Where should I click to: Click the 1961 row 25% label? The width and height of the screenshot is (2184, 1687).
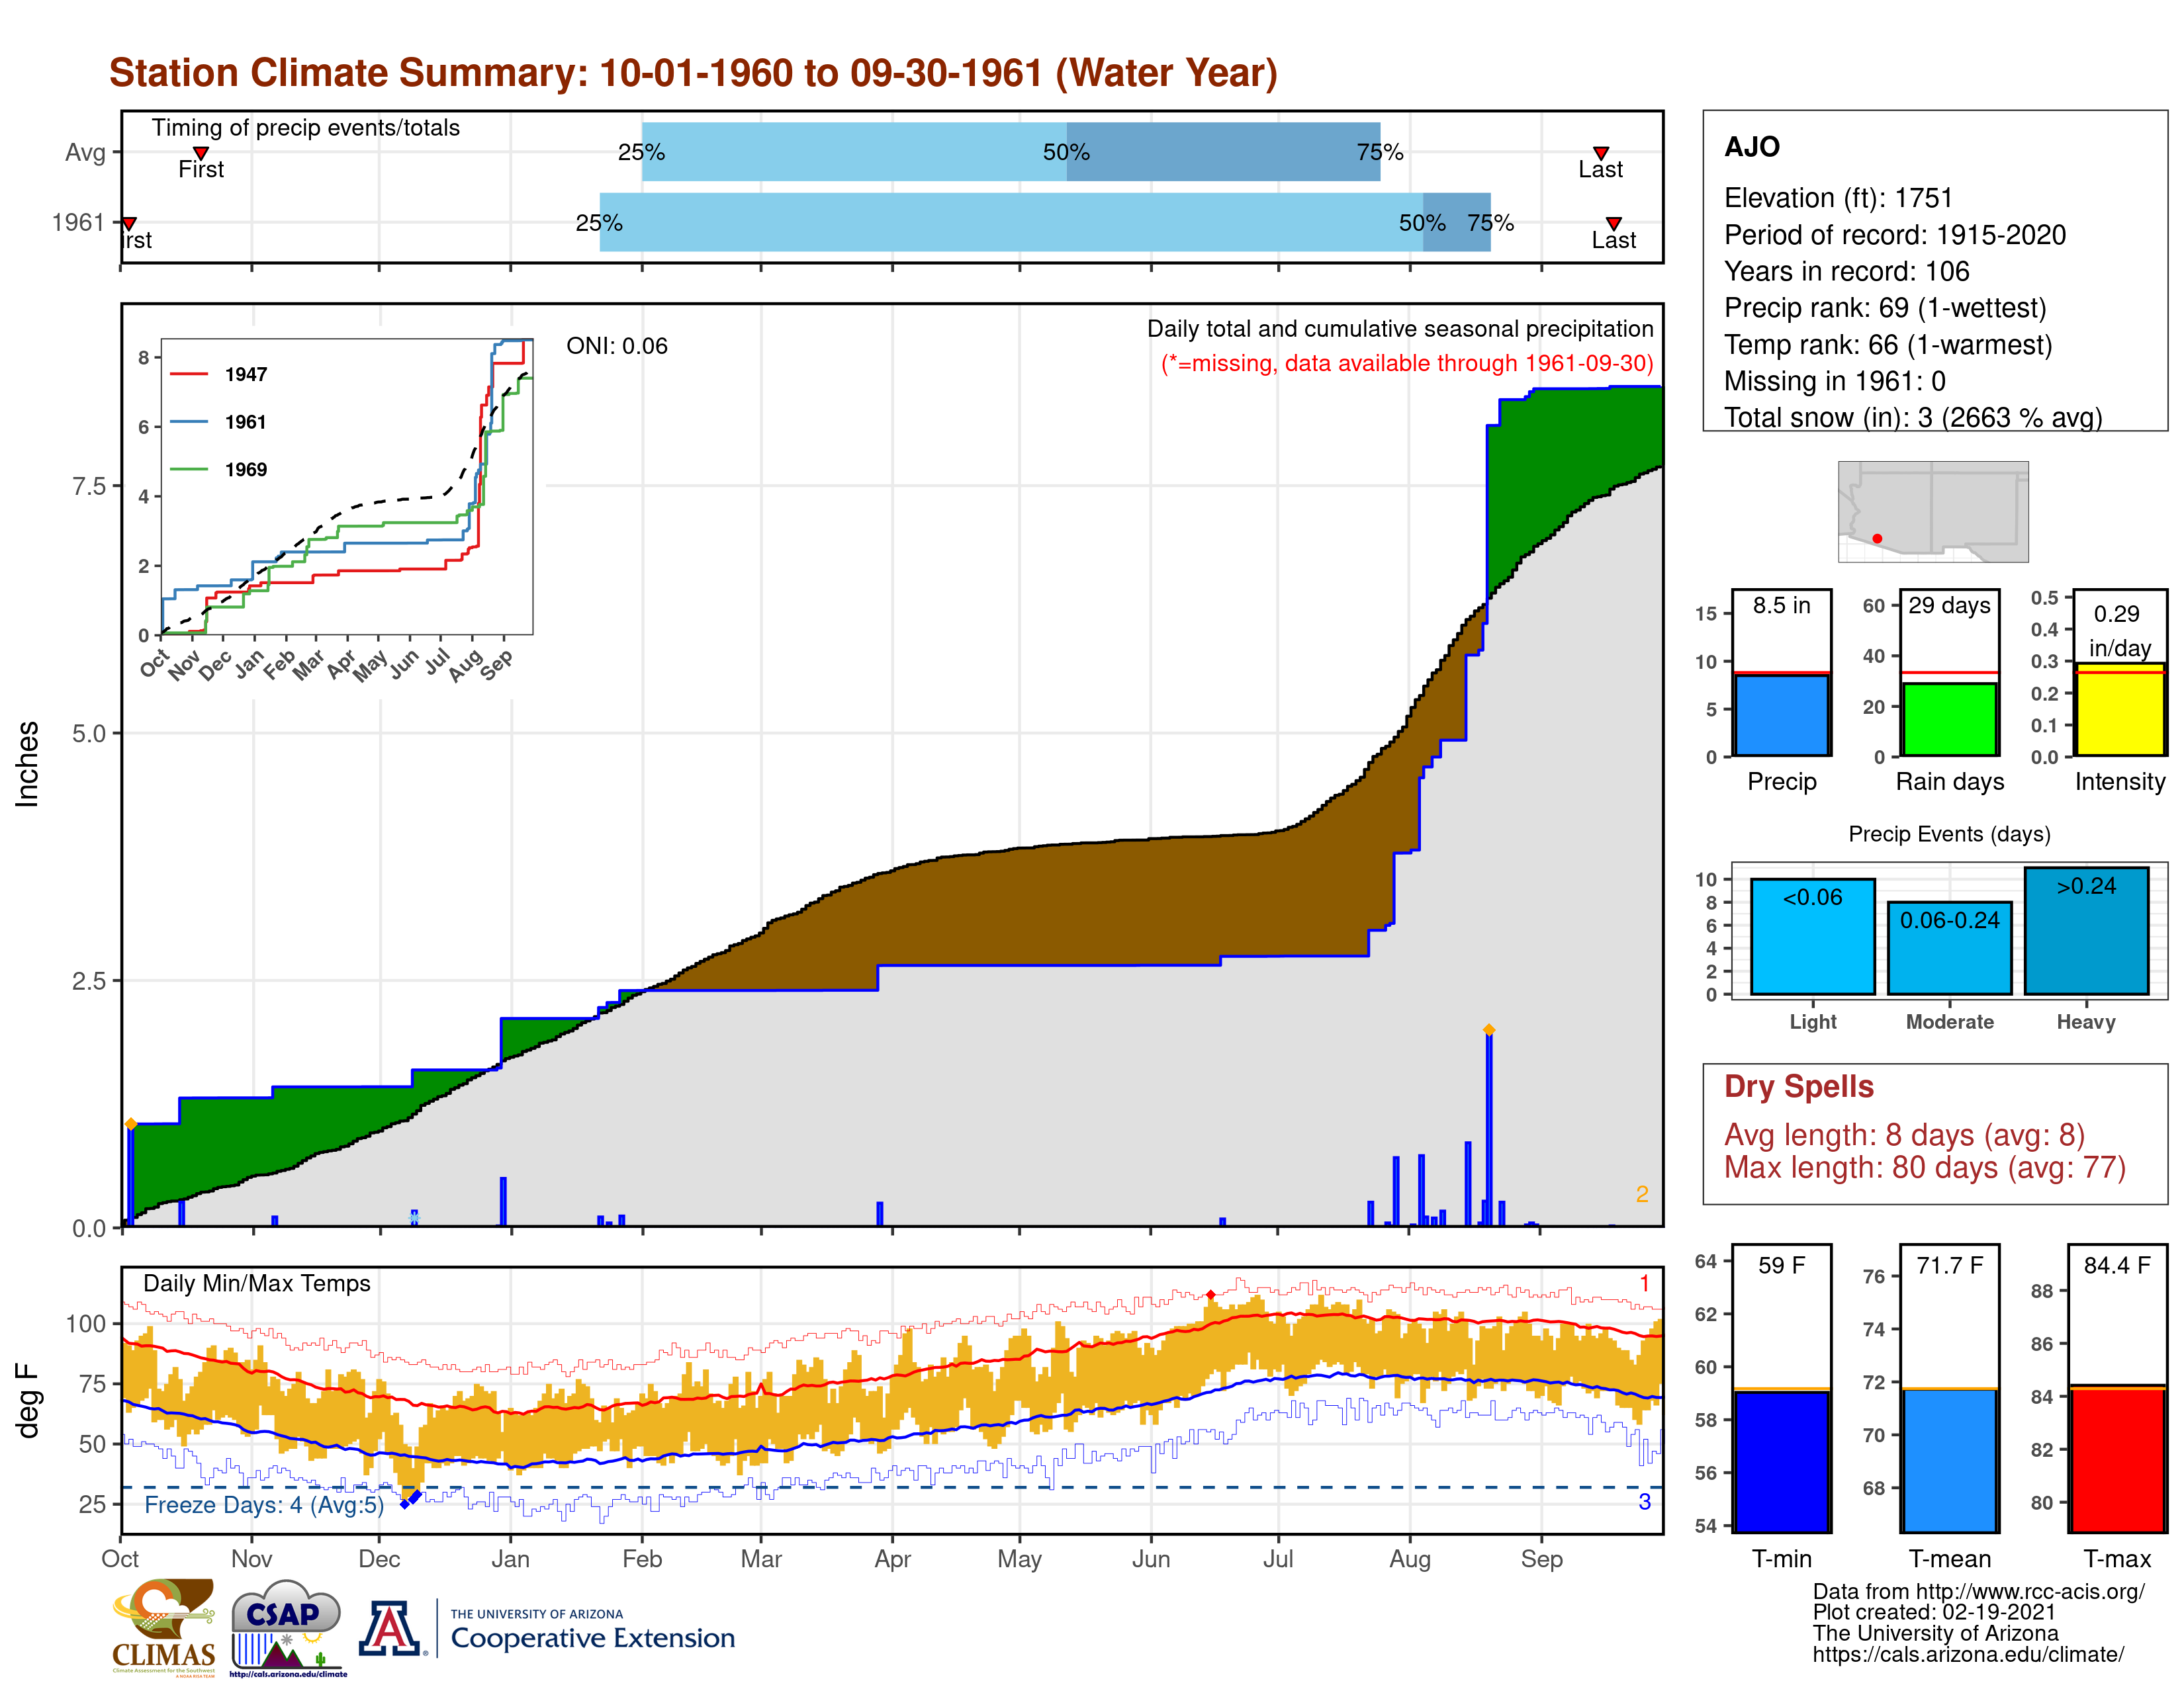tap(599, 223)
